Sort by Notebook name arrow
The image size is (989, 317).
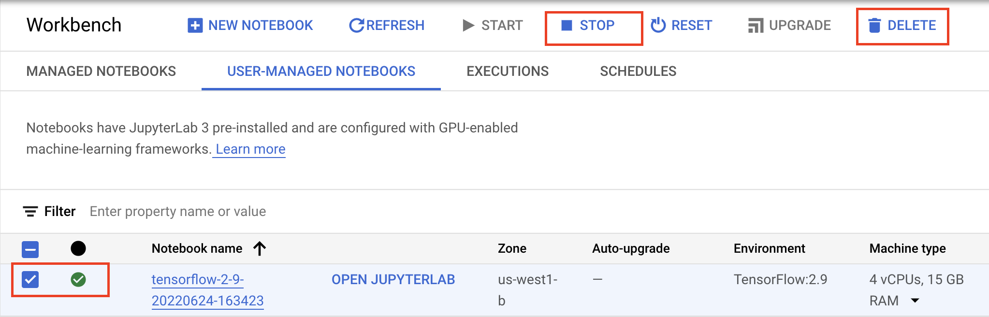click(260, 248)
